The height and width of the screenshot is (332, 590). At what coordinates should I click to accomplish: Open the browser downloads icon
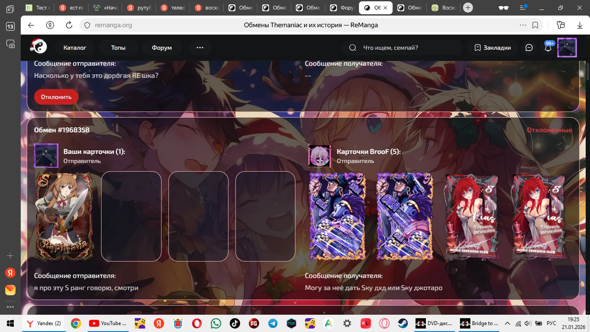click(x=580, y=25)
